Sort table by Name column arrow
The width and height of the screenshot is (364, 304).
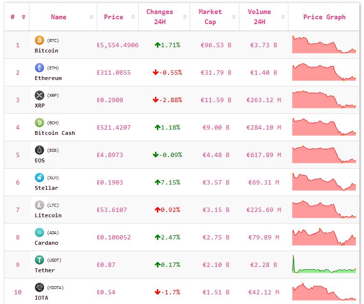pos(91,17)
